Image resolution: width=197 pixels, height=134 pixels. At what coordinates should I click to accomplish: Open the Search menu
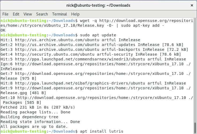coord(42,14)
